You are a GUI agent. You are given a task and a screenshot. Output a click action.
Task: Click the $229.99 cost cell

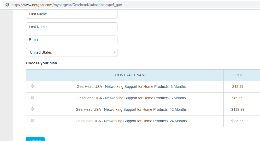[238, 121]
